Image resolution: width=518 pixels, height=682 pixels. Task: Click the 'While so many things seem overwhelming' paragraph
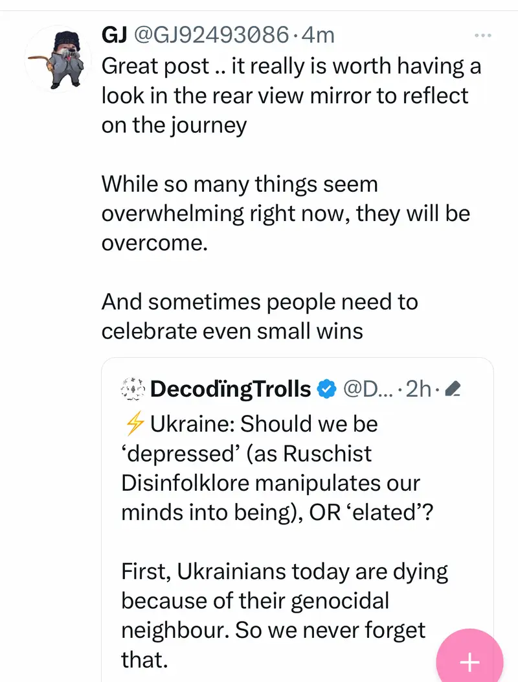point(285,213)
